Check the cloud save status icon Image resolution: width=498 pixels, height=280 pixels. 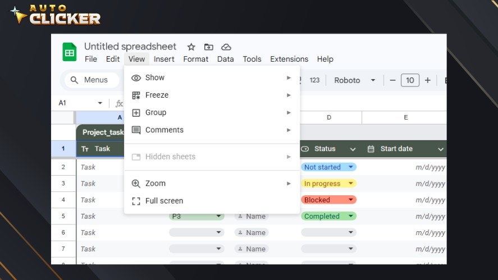tap(226, 47)
